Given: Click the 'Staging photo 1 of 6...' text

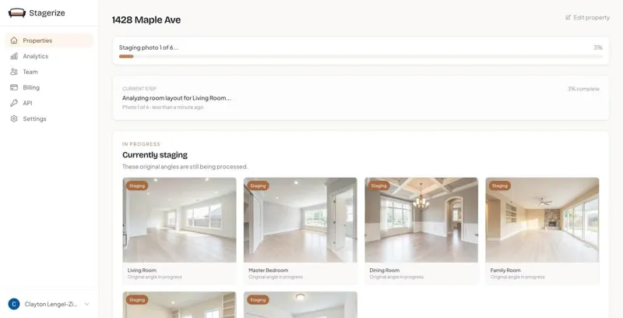Looking at the screenshot, I should 149,48.
